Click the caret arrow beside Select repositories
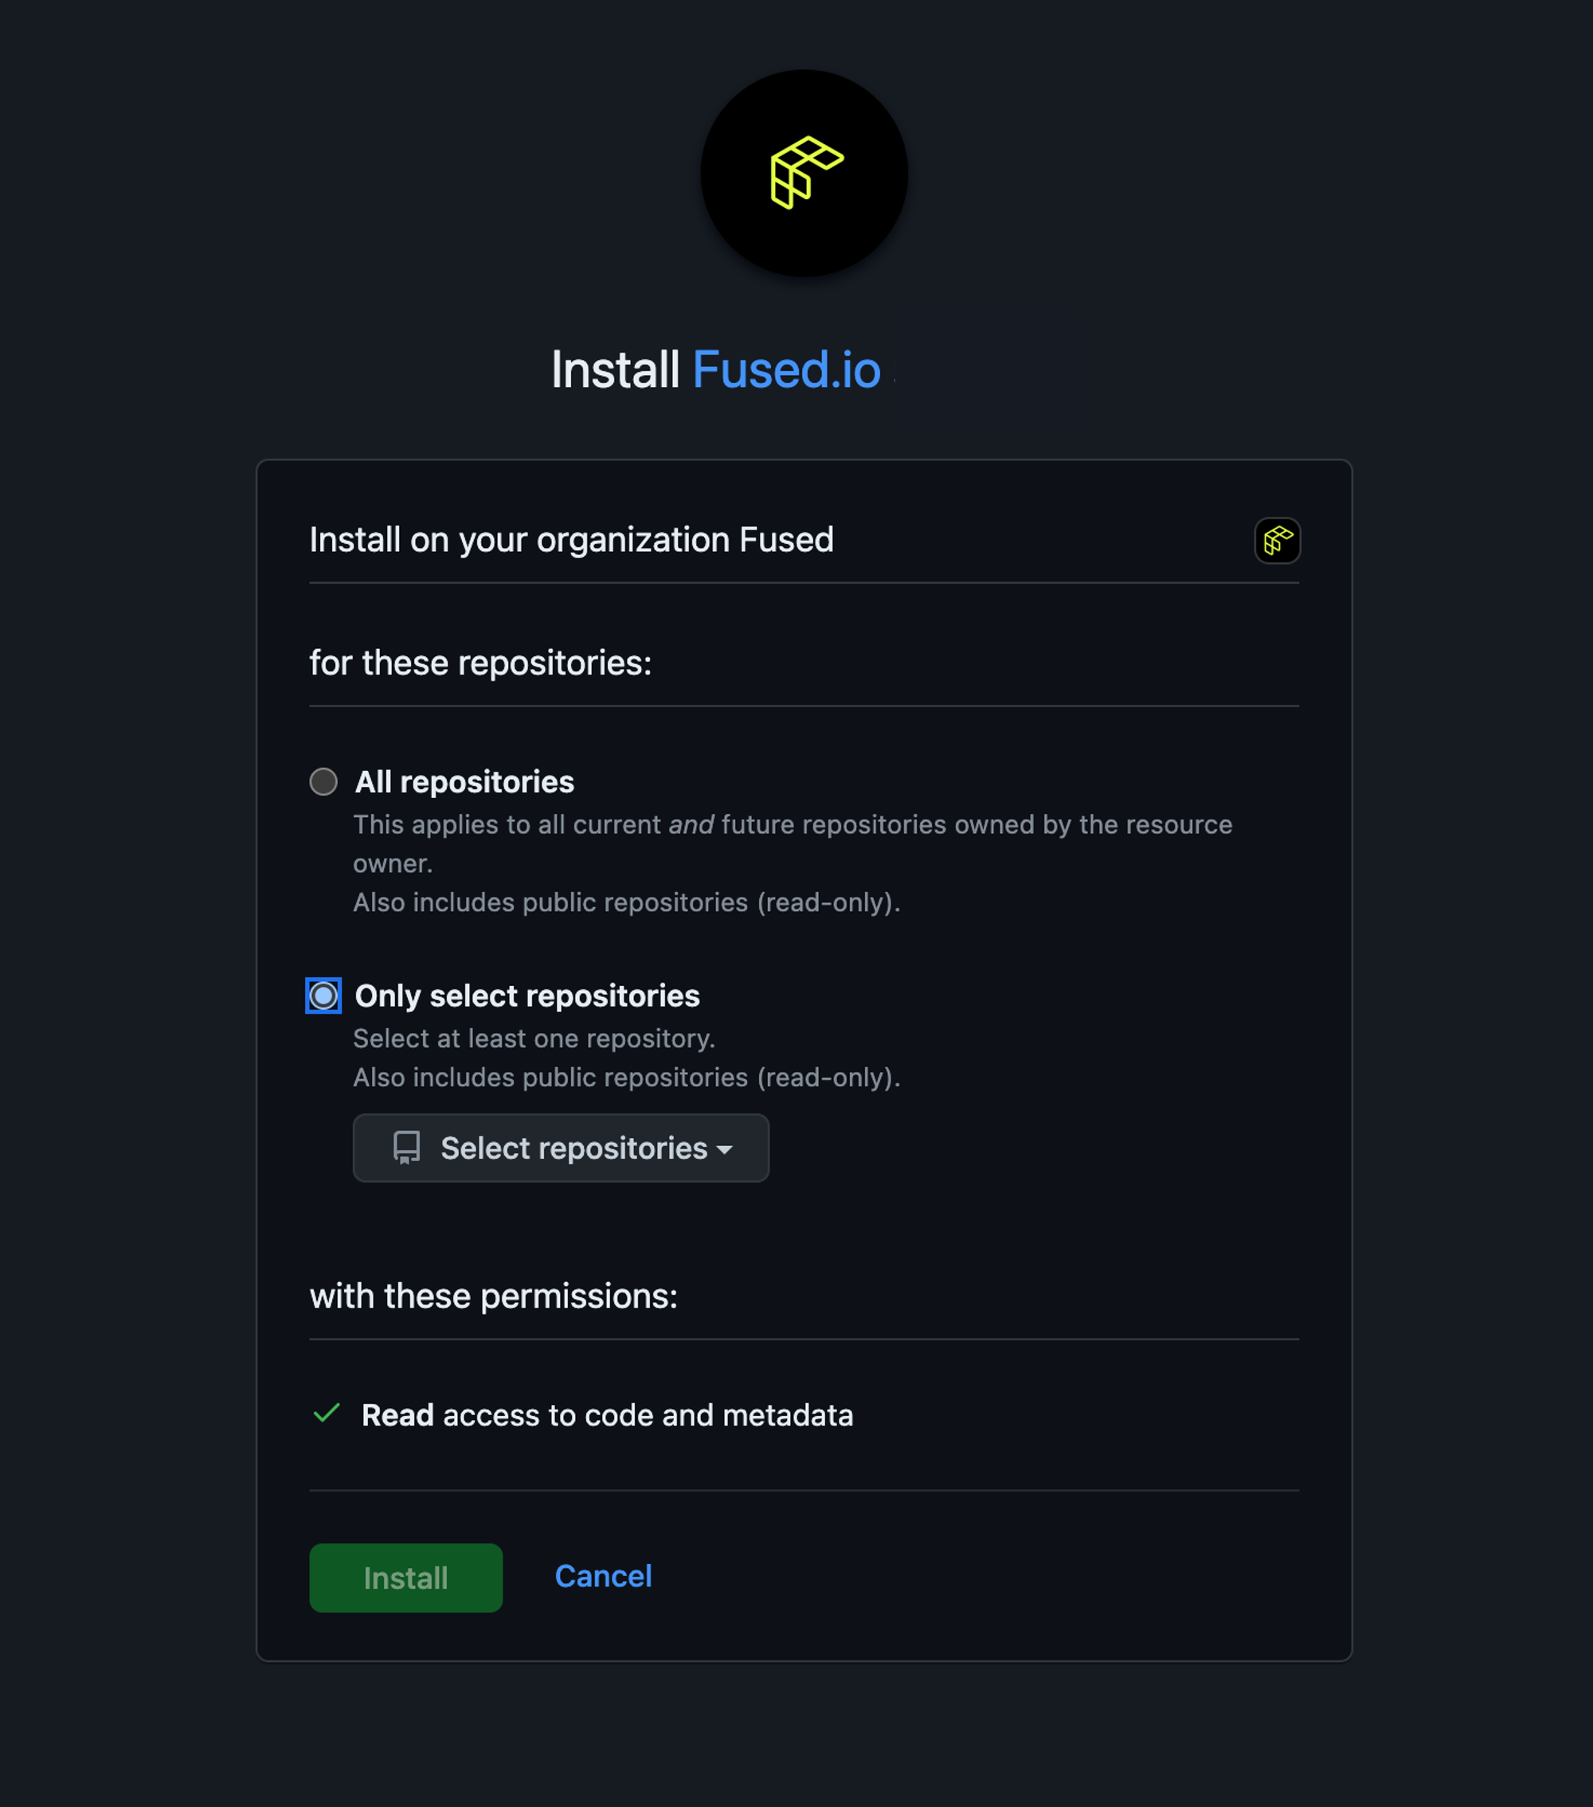The image size is (1593, 1807). pos(725,1149)
